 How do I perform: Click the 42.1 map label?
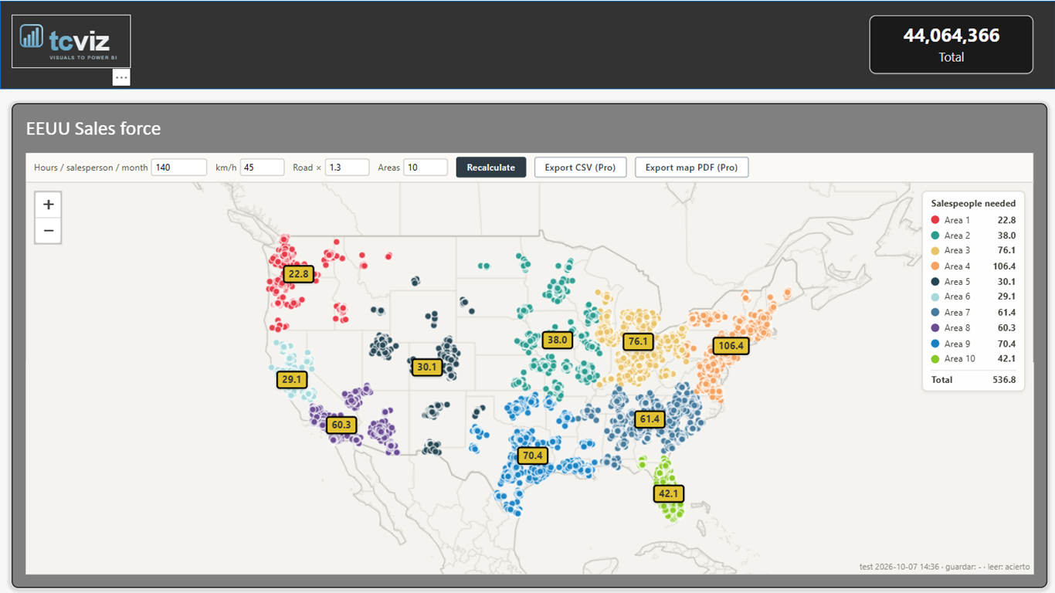pyautogui.click(x=668, y=494)
